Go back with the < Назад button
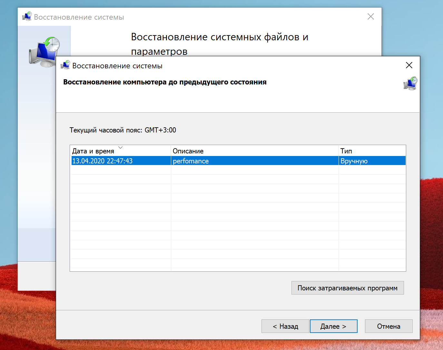Screen dimensions: 443x350 [285, 326]
